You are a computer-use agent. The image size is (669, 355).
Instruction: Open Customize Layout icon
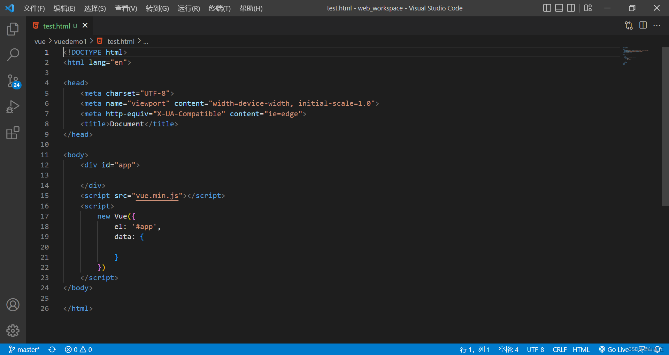pos(588,8)
